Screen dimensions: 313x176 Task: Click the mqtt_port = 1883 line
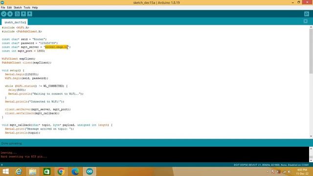[23, 51]
